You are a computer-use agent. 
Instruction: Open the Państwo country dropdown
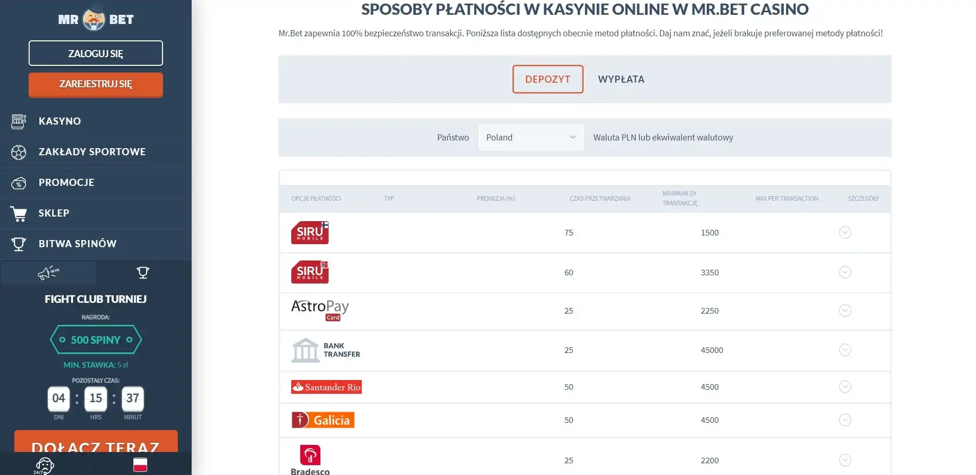(x=531, y=137)
